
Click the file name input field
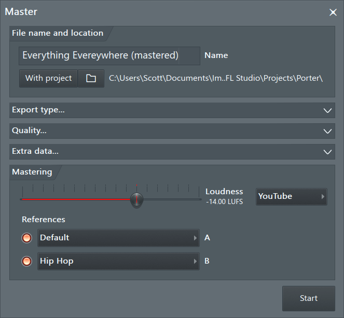point(109,55)
